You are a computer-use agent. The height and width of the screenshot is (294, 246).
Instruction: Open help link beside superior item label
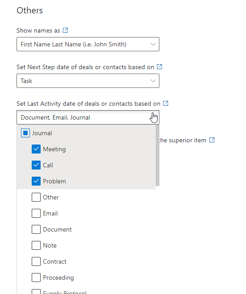[x=212, y=140]
